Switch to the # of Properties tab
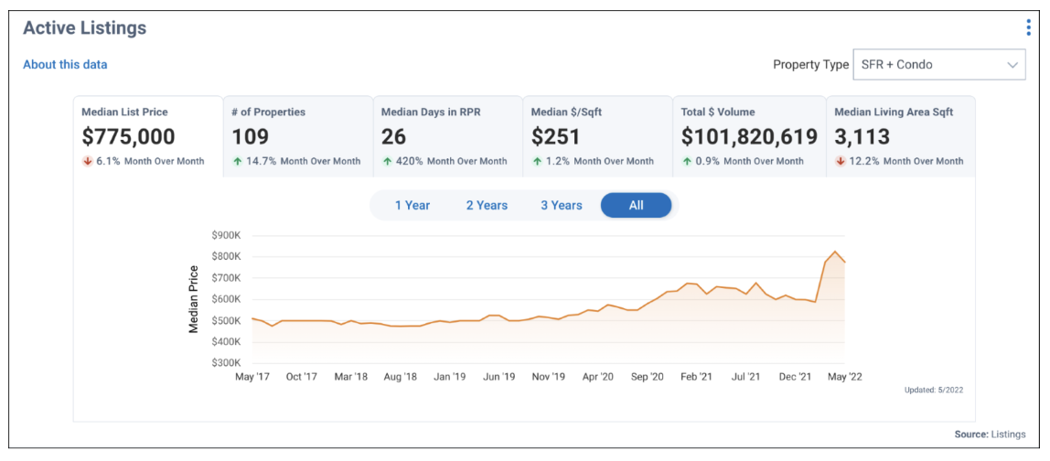Image resolution: width=1050 pixels, height=461 pixels. [x=298, y=136]
